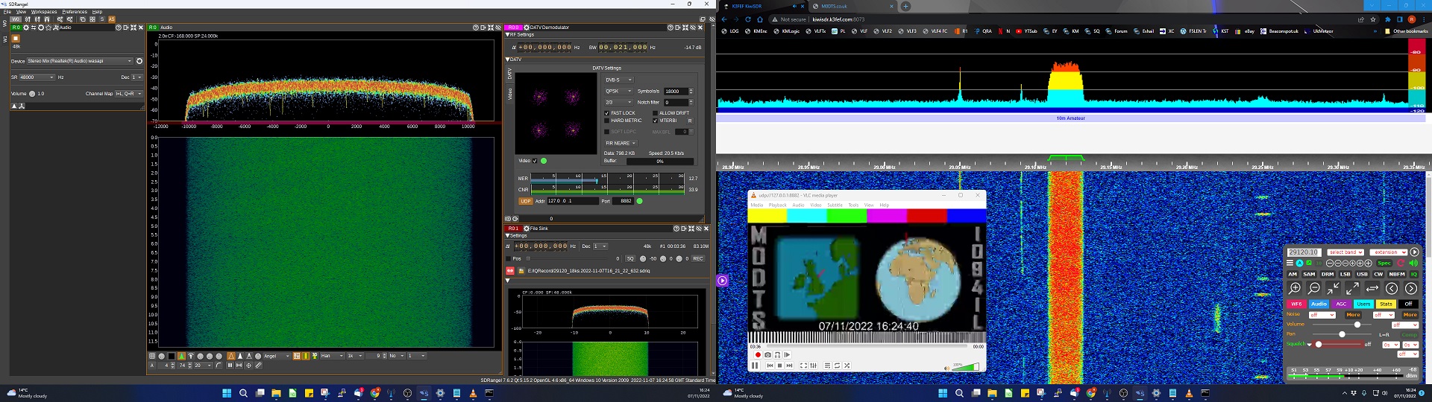Screen dimensions: 1432x402
Task: Toggle the Pos checkbox in File Sink
Action: (509, 258)
